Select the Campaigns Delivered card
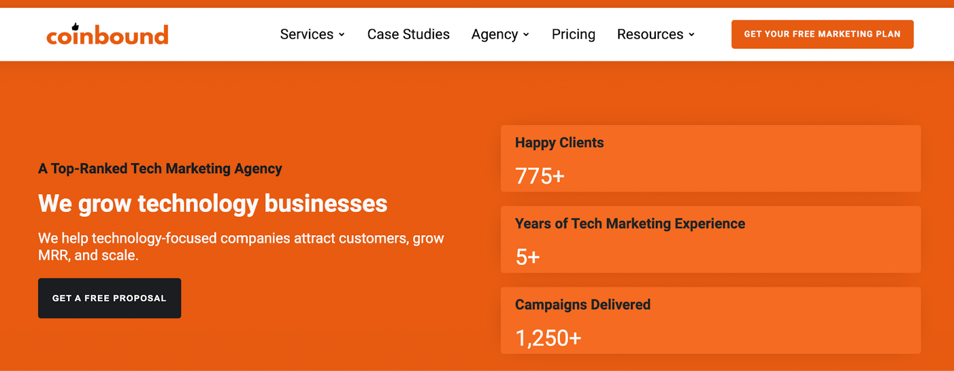954x371 pixels. [711, 320]
